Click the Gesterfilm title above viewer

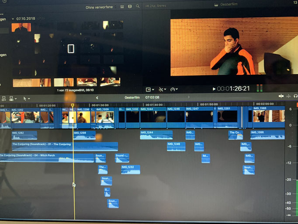229,4
